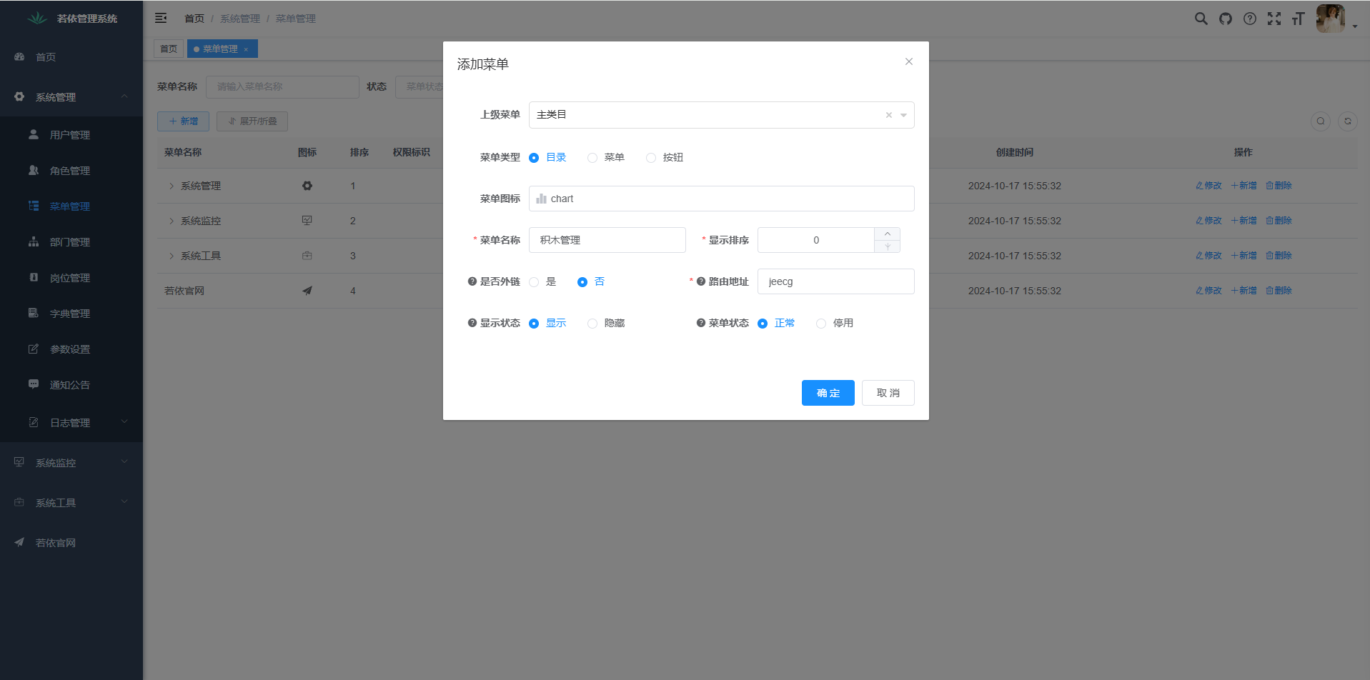
Task: Open 通知公告 in sidebar
Action: tap(71, 385)
